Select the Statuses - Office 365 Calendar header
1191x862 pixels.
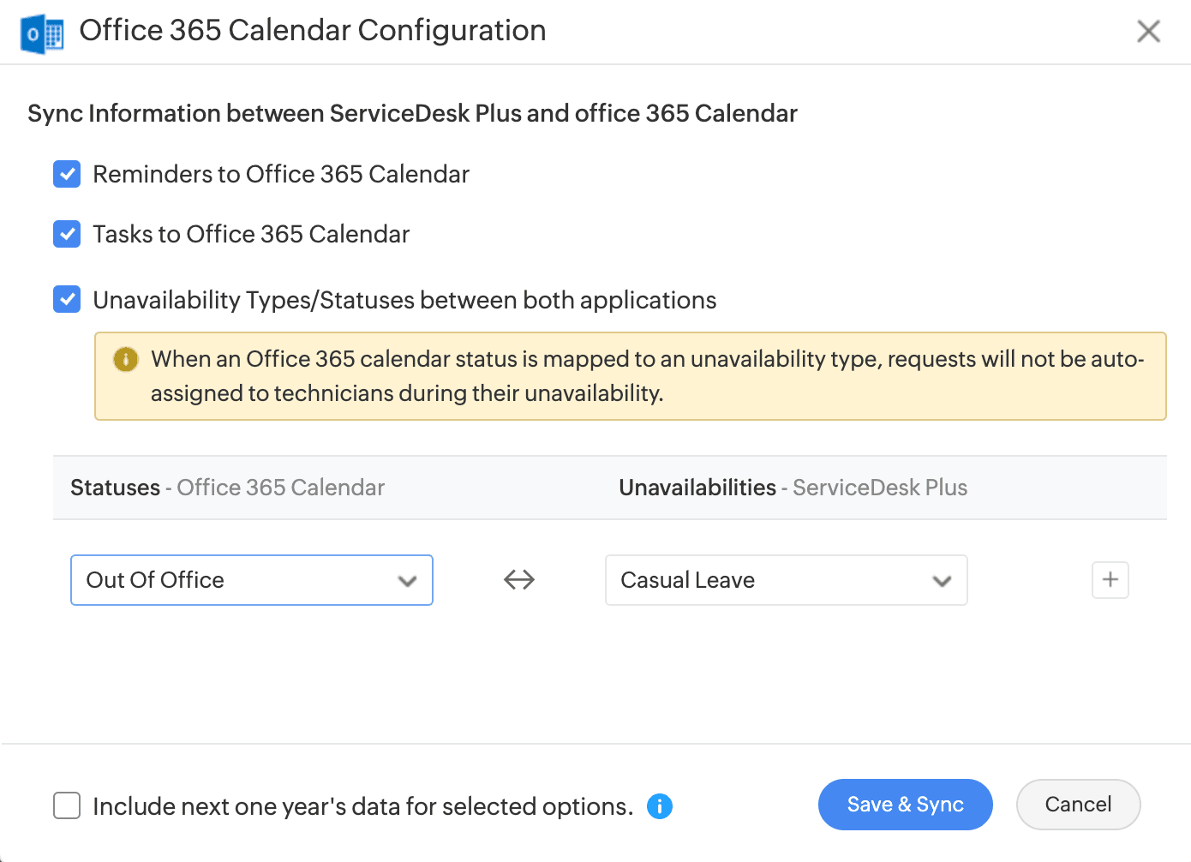pos(227,488)
